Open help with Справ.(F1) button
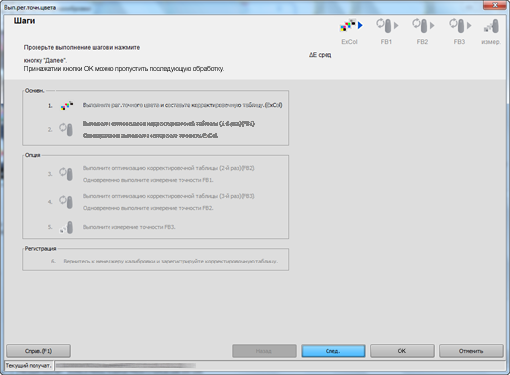The image size is (510, 375). pos(38,351)
